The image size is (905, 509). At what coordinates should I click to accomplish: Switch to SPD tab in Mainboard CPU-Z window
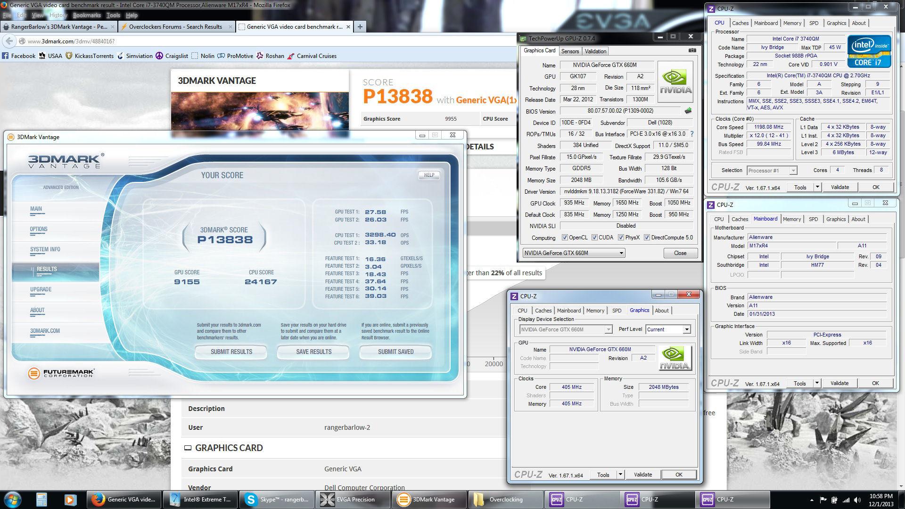pos(813,219)
